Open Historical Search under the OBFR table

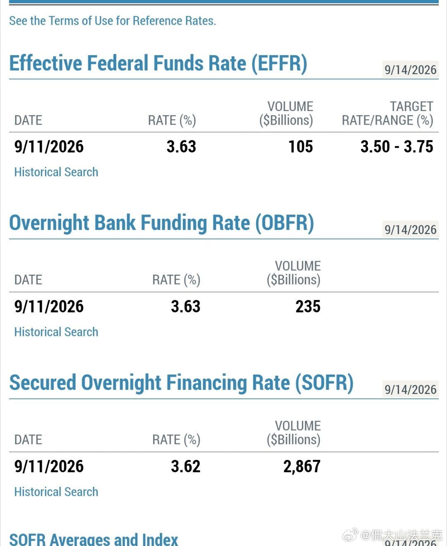tap(56, 332)
